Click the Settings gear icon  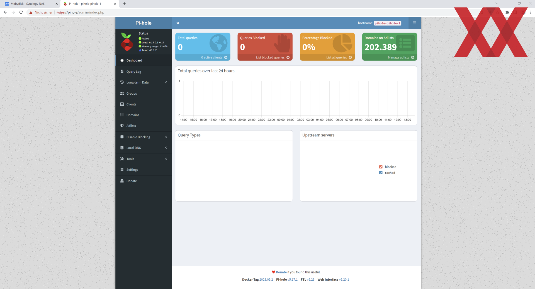pos(122,170)
